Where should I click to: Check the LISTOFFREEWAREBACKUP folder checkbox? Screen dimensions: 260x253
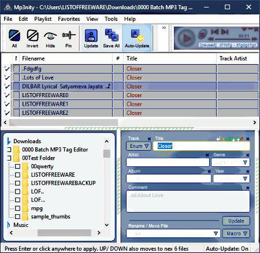point(17,183)
